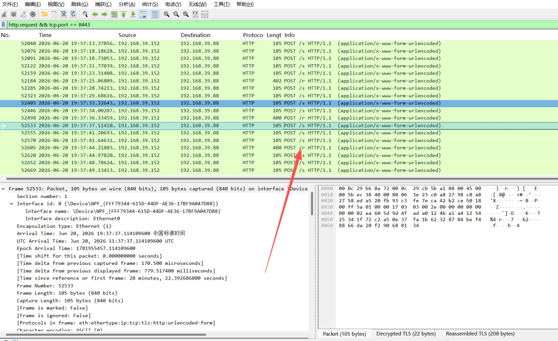The width and height of the screenshot is (558, 341).
Task: Switch to Decrypted TLS (22 bytes) tab
Action: pos(406,334)
